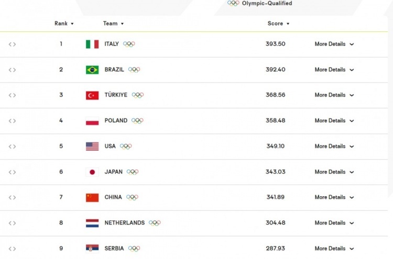Select the POLAND team name

(x=116, y=121)
